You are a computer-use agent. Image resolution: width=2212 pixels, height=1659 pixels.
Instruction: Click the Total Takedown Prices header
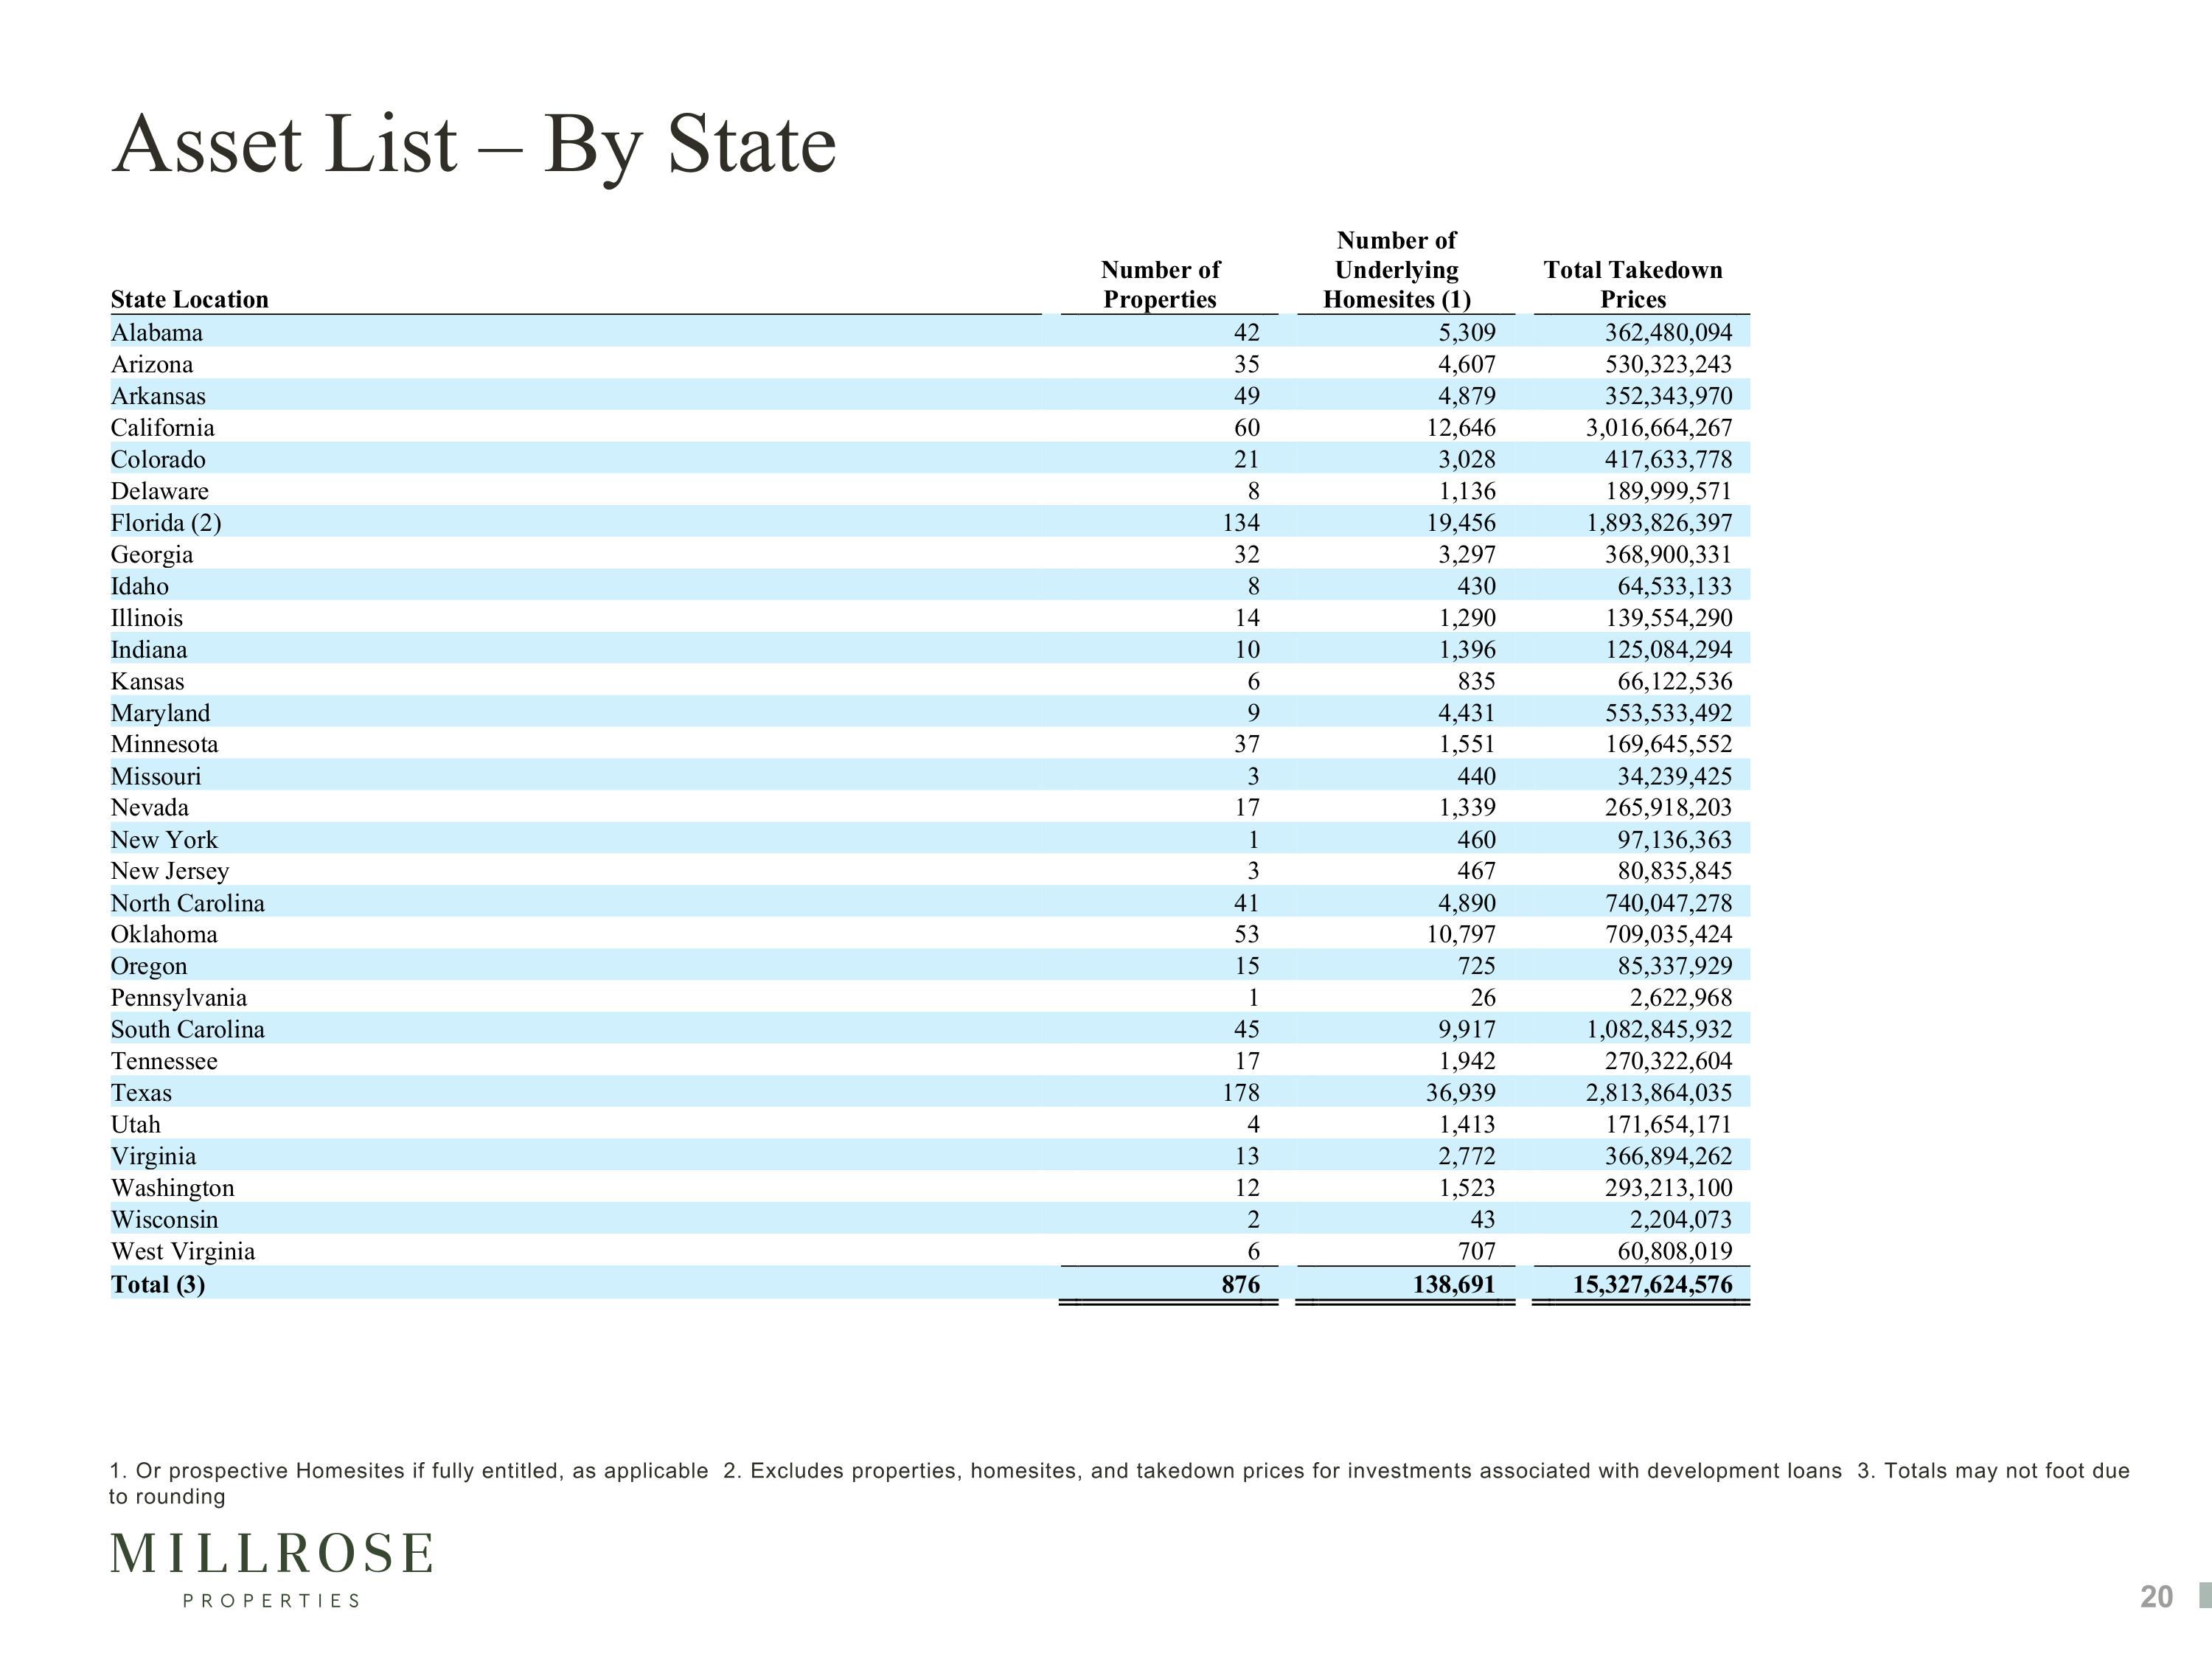(1632, 285)
